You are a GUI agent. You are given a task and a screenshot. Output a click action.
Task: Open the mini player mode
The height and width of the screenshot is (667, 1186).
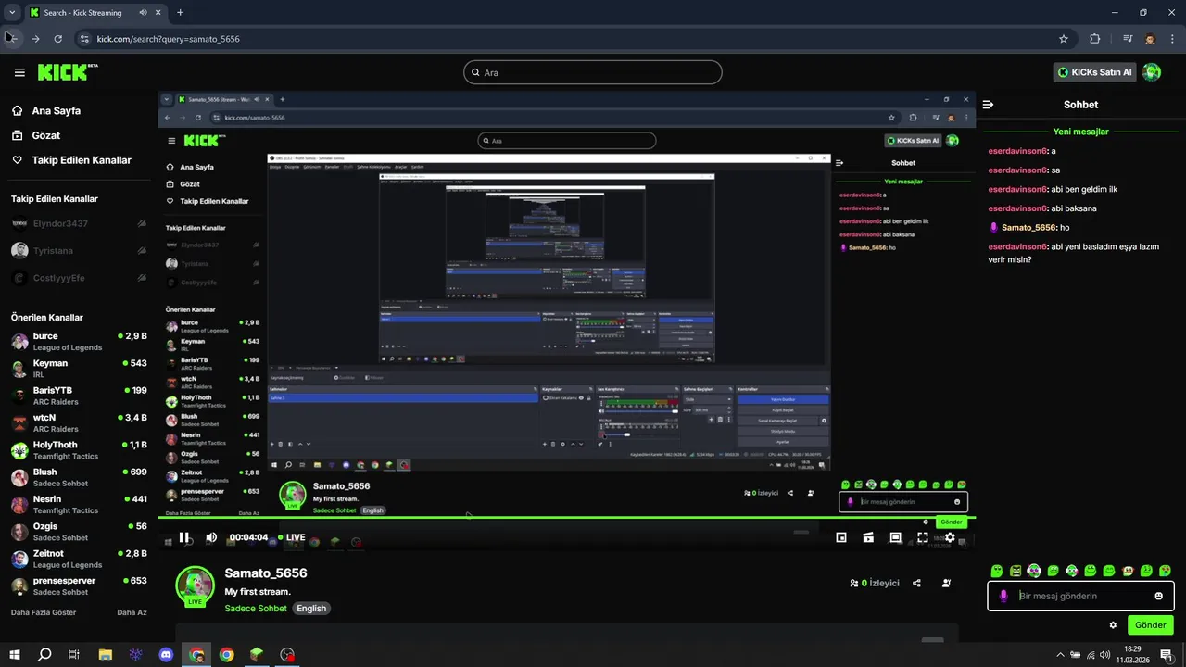841,537
